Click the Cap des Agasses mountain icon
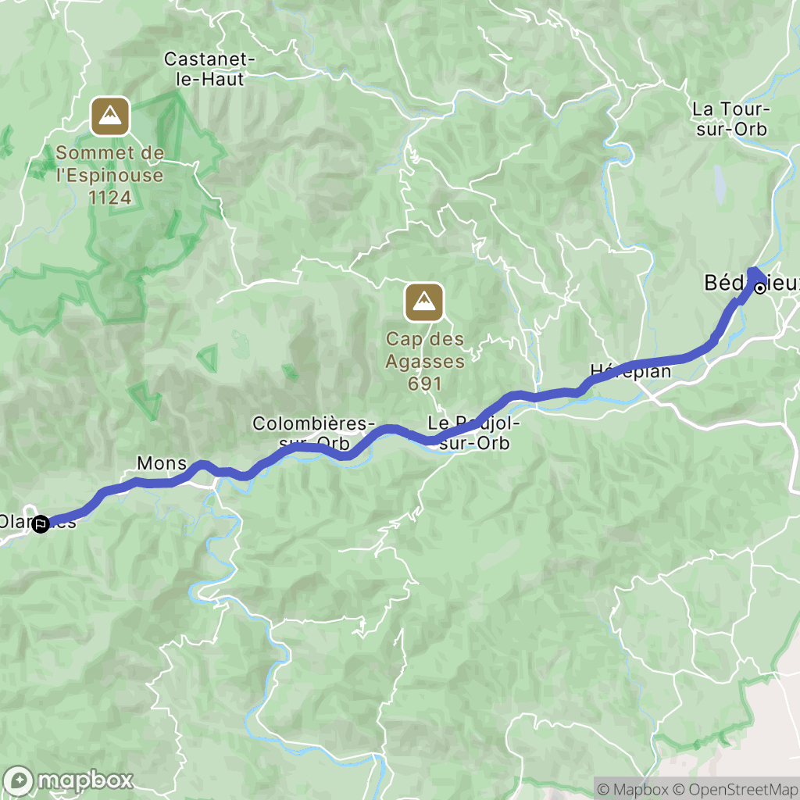This screenshot has width=800, height=800. tap(424, 302)
